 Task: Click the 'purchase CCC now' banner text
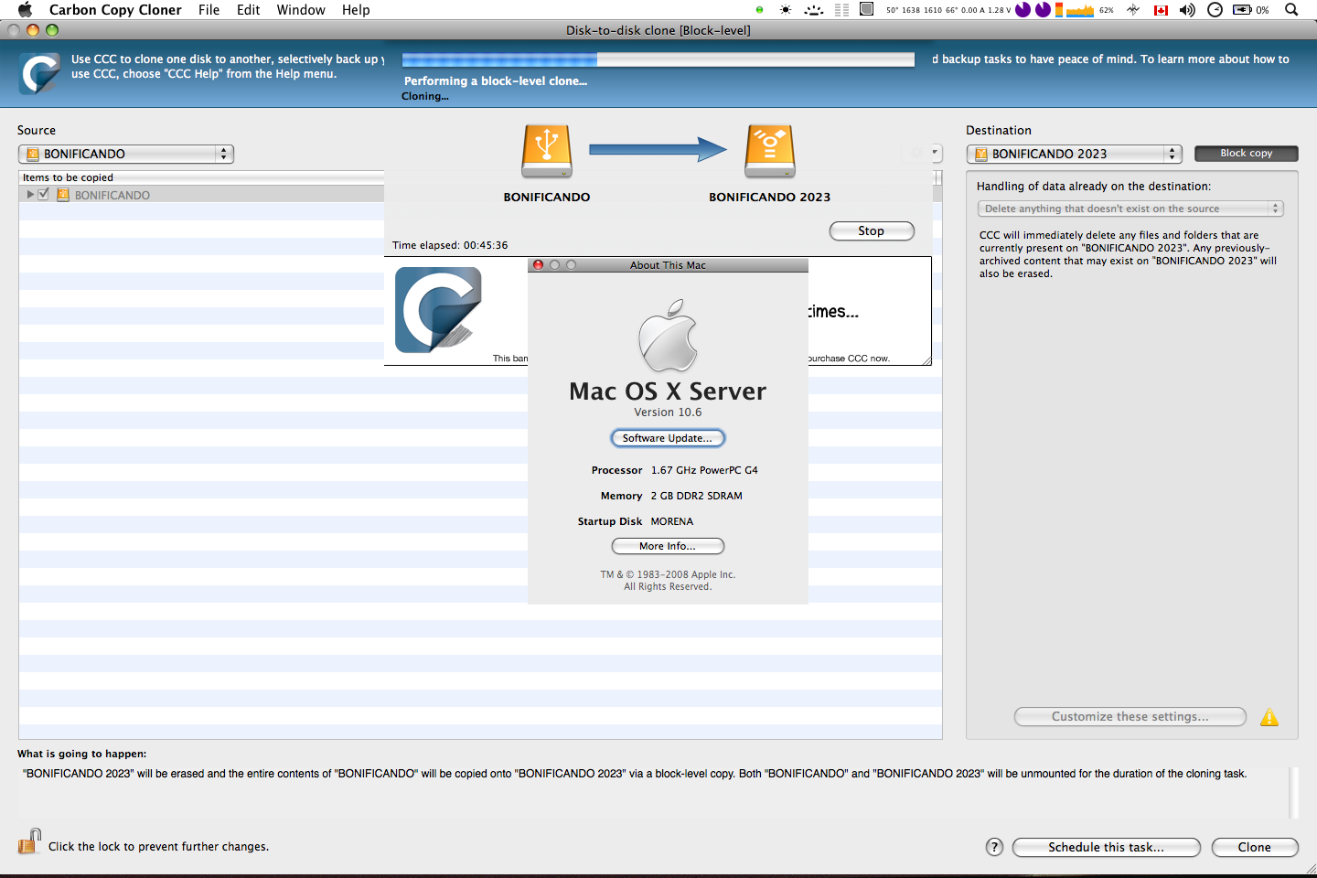[849, 359]
